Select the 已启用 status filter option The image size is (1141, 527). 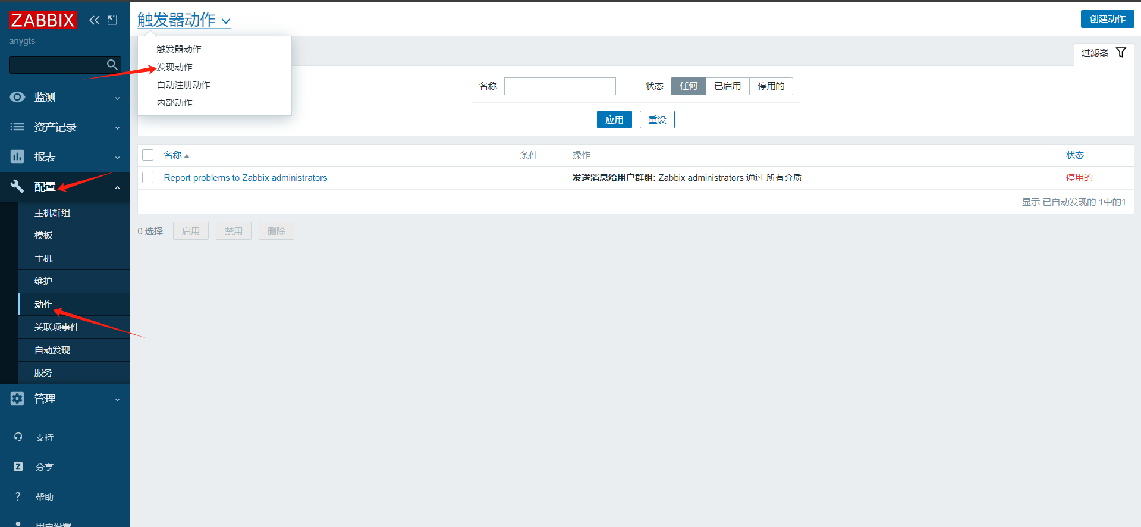pos(727,86)
